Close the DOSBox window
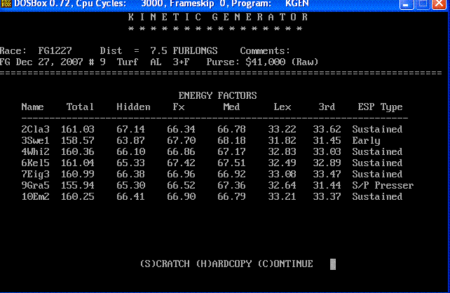This screenshot has width=450, height=293. (x=439, y=4)
